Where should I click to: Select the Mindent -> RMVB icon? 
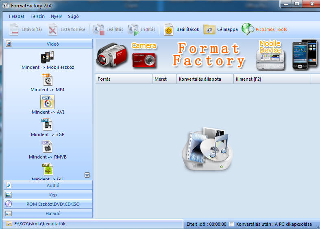pos(47,147)
